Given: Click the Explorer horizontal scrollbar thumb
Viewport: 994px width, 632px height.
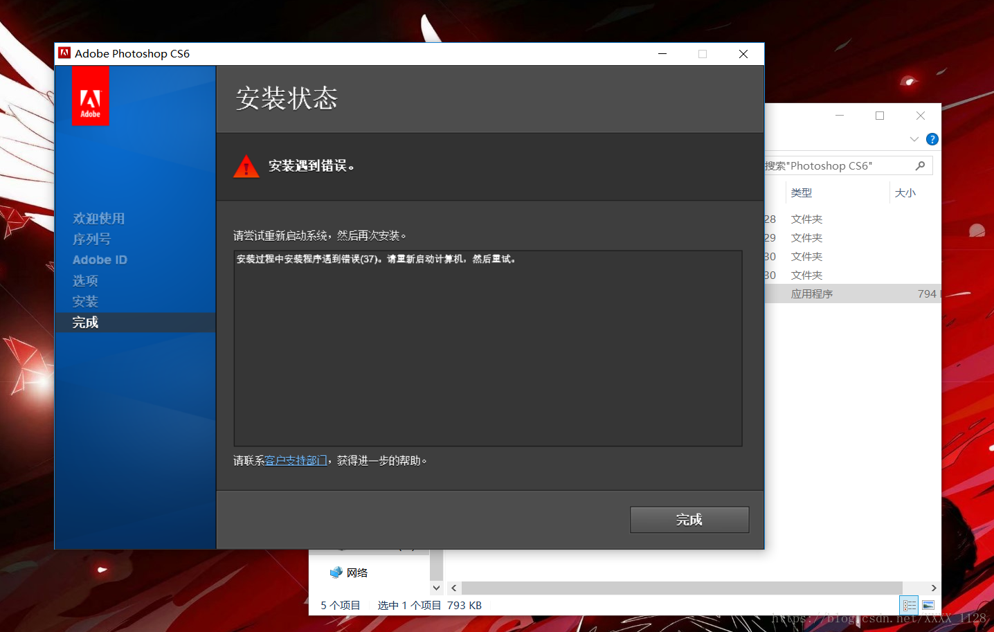Looking at the screenshot, I should (x=682, y=588).
